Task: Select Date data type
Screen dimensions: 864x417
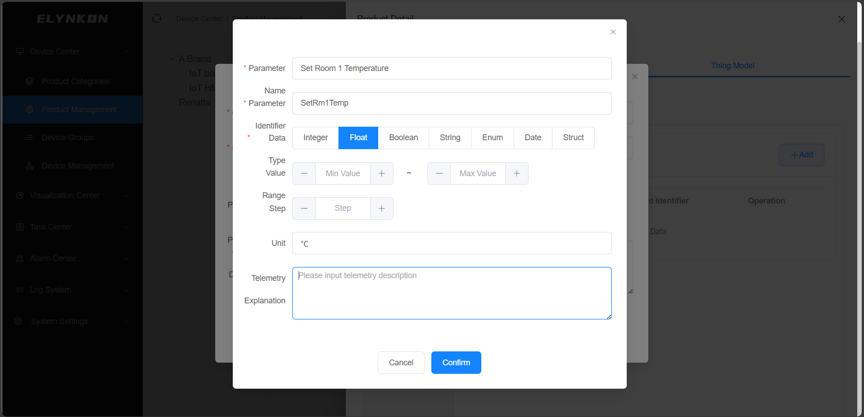Action: click(533, 138)
